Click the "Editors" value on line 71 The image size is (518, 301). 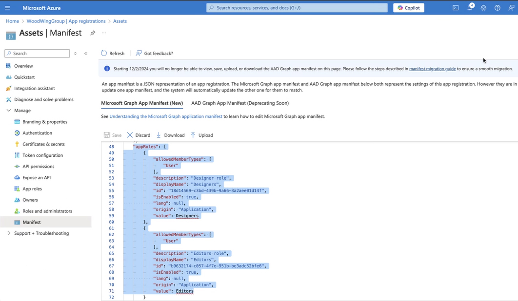coord(185,291)
